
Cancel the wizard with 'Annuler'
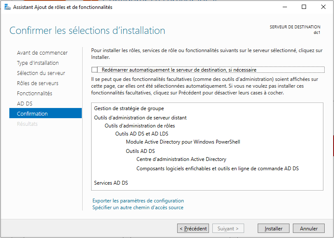click(309, 229)
